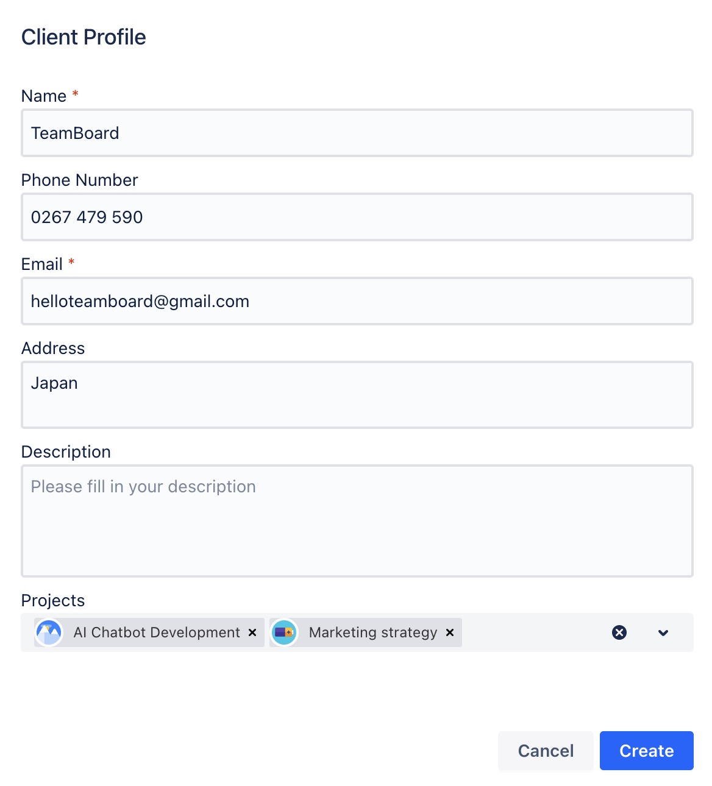
Task: Clear all selected projects
Action: (619, 632)
